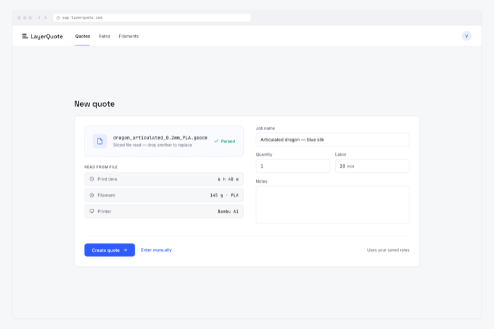The image size is (494, 329).
Task: Click the gcode file document icon
Action: click(99, 141)
